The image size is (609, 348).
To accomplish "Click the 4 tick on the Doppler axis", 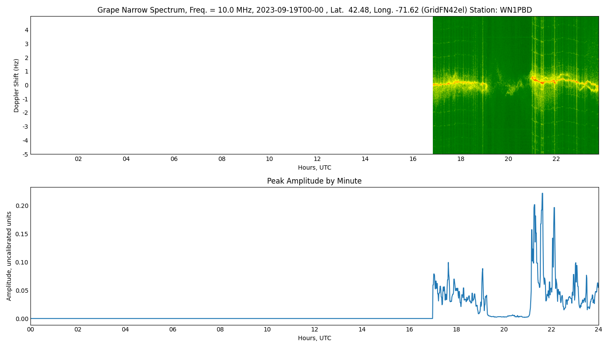I will pos(27,30).
